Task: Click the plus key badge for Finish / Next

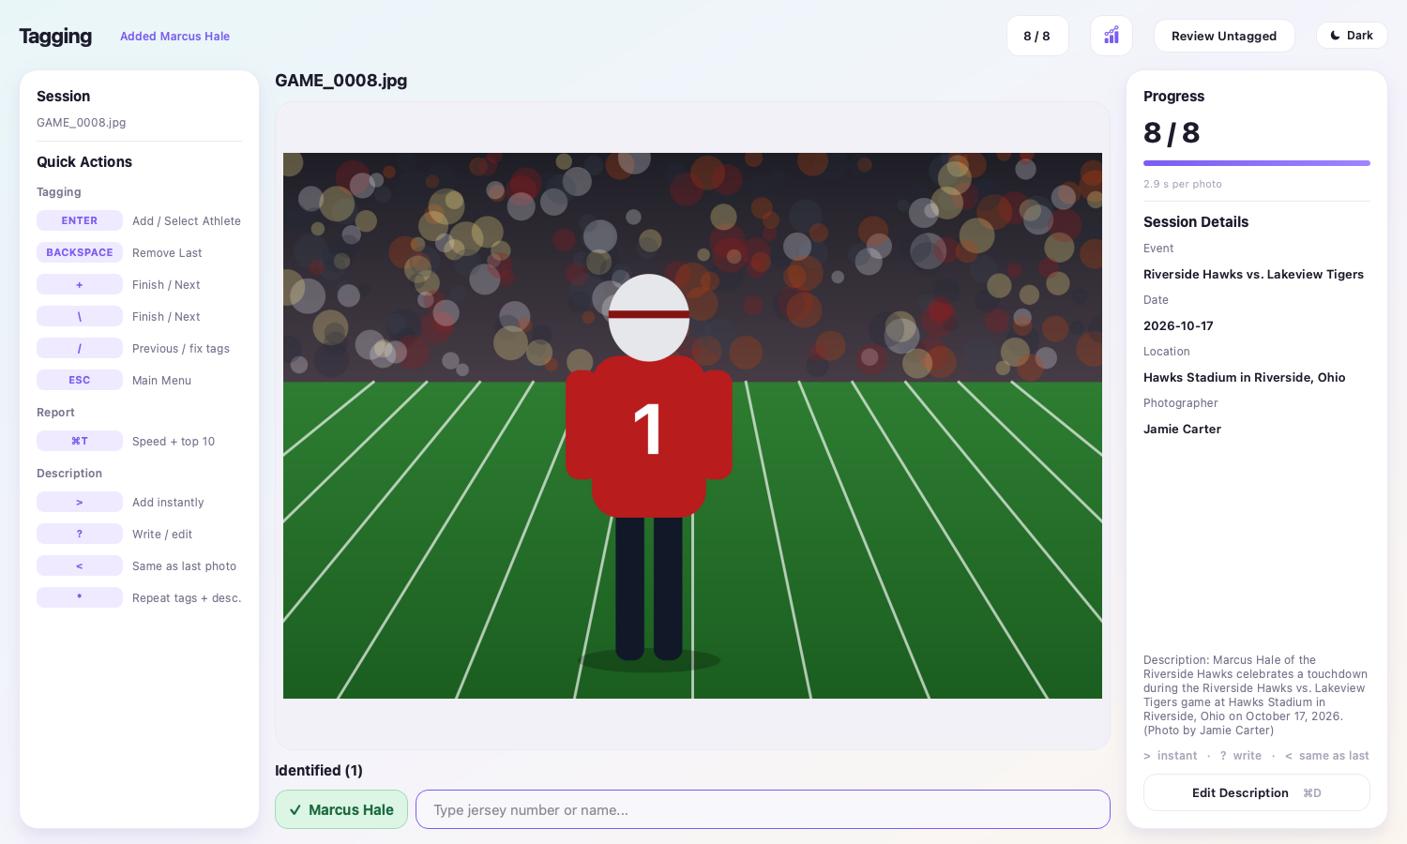Action: click(80, 284)
